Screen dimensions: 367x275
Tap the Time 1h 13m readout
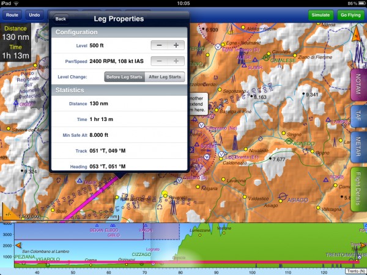tap(16, 53)
